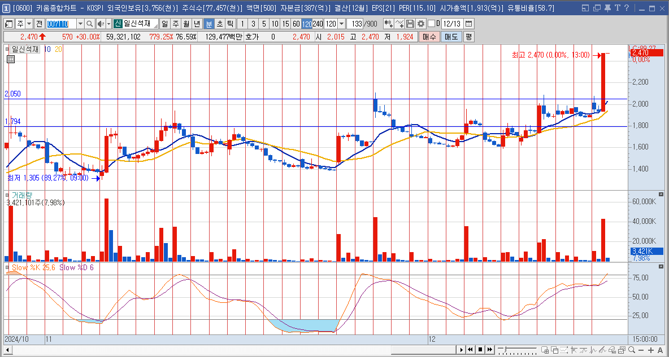The height and width of the screenshot is (357, 669).
Task: Select the toolbar 주 (weekly) period button
Action: click(175, 24)
